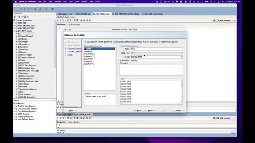Click the Apple logo in the menu bar
This screenshot has width=255, height=143.
pyautogui.click(x=16, y=2)
